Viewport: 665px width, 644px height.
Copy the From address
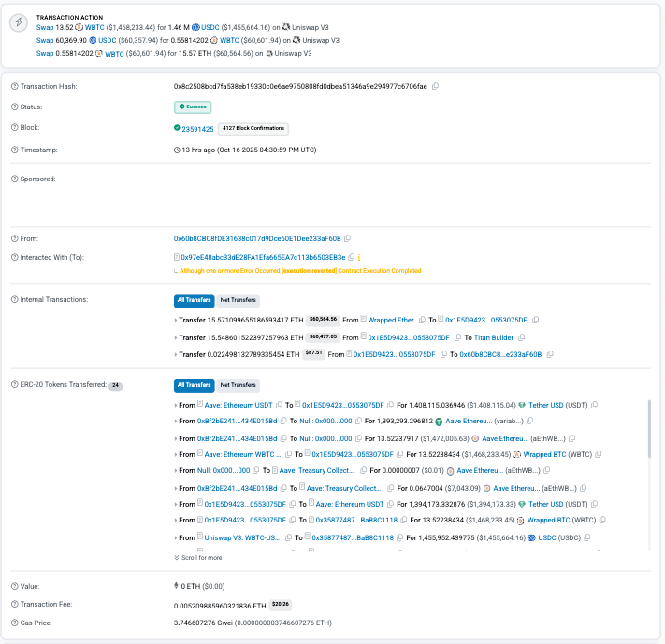coord(347,238)
